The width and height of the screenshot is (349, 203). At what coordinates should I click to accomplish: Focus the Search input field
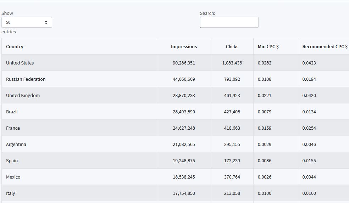229,22
